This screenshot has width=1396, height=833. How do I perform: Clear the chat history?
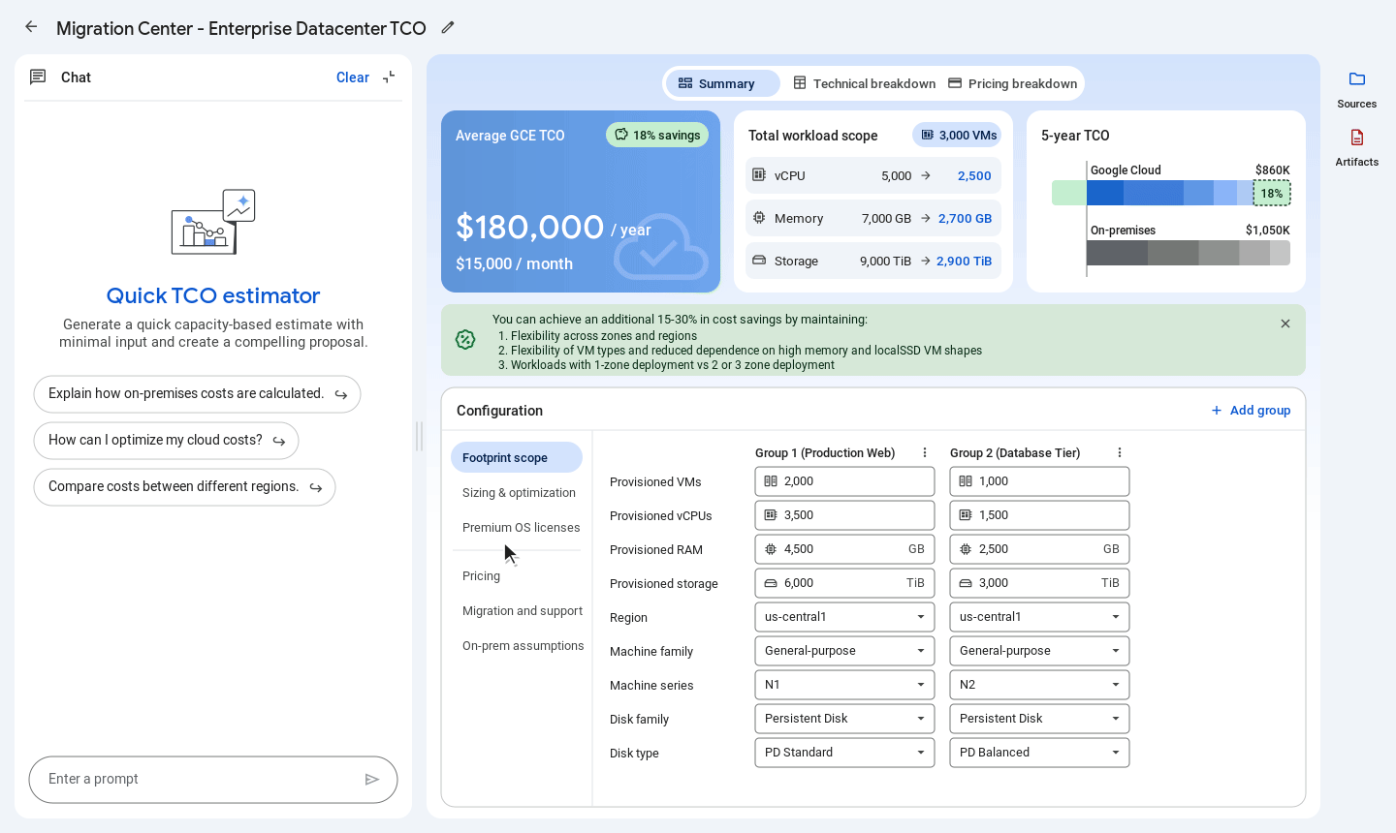pos(353,77)
